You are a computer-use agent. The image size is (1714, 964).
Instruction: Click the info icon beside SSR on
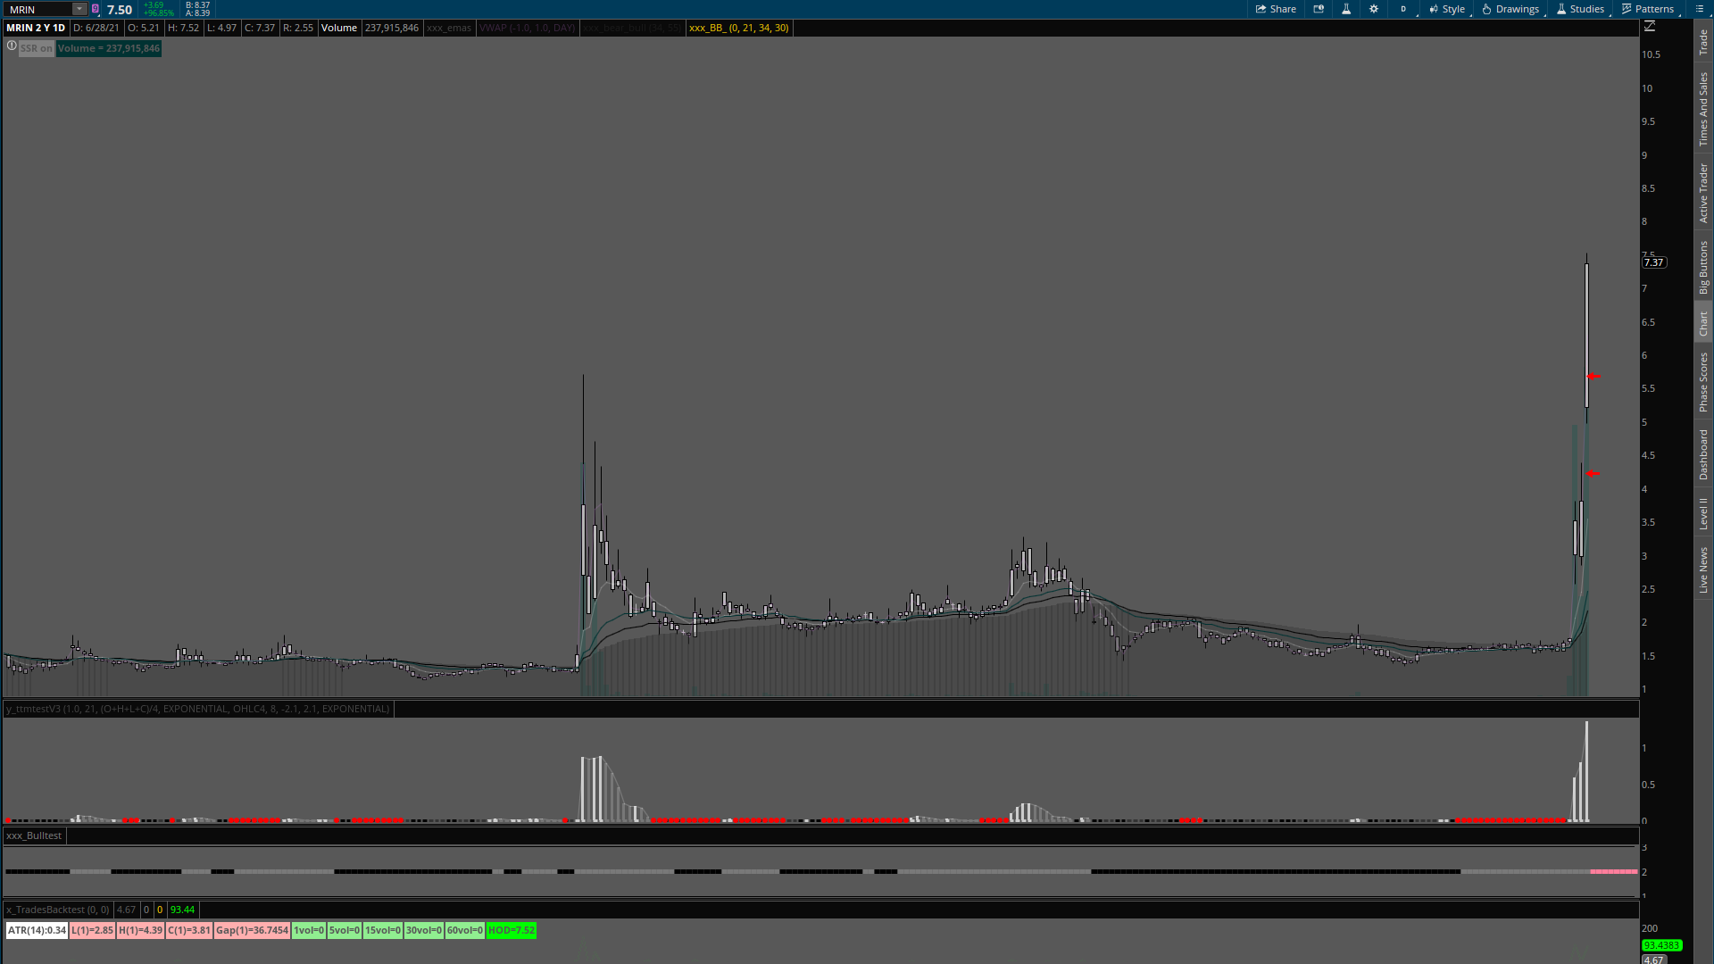tap(12, 46)
